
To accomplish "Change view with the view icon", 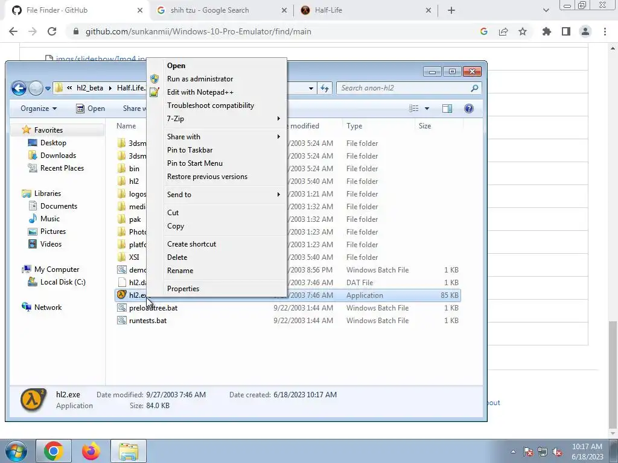I will tap(414, 109).
